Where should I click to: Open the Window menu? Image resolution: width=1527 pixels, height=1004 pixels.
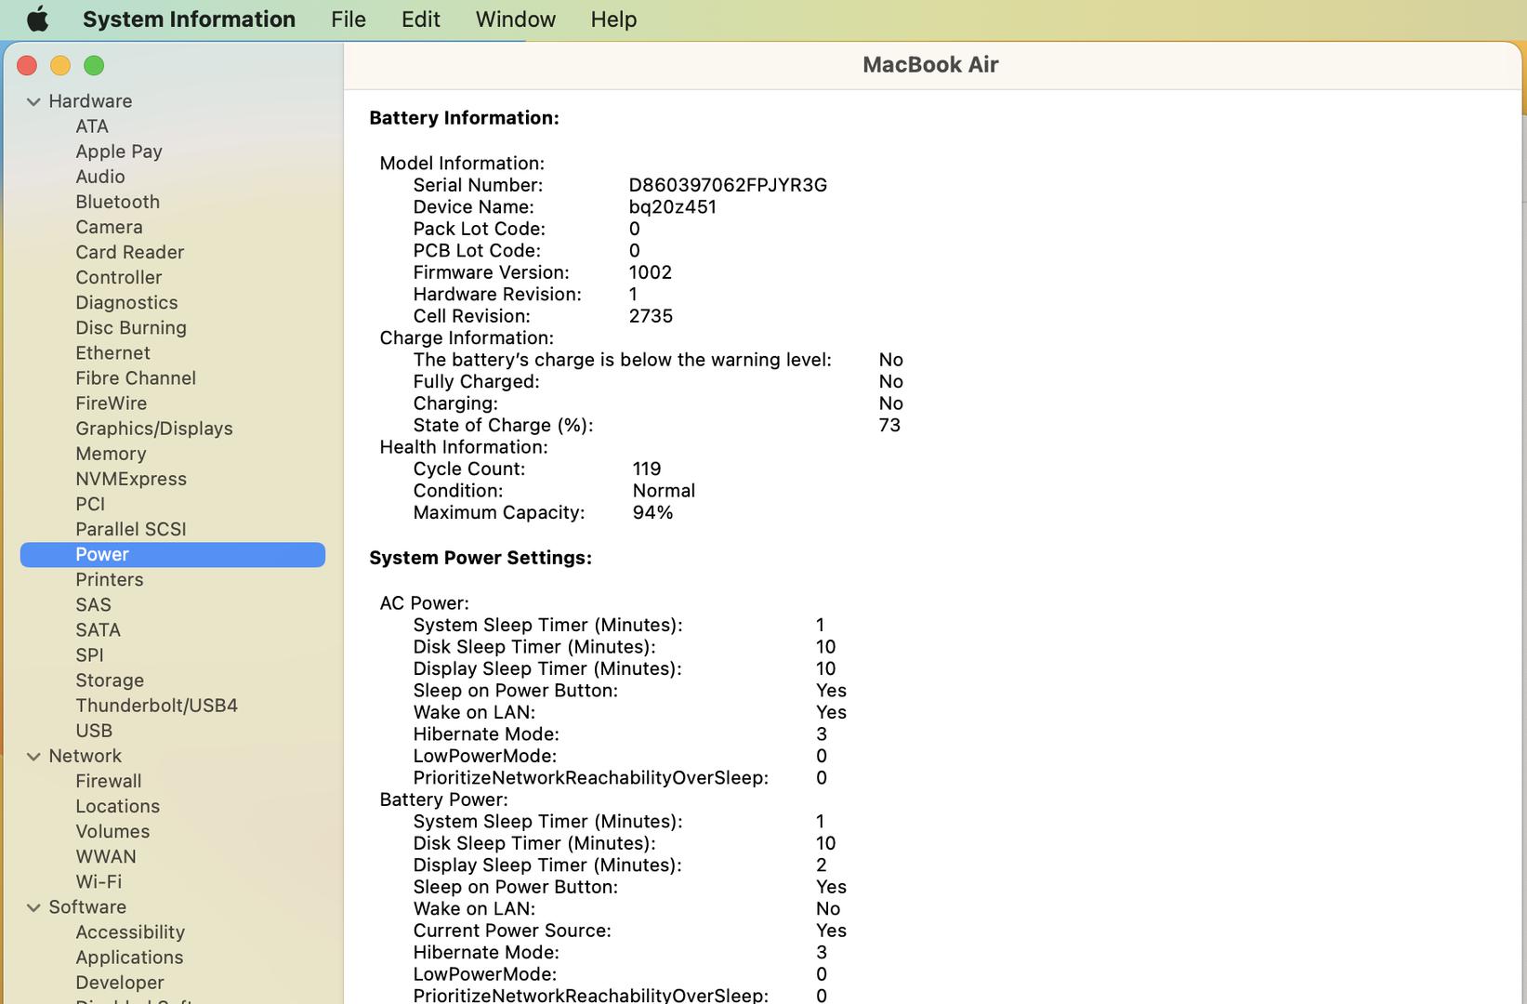pos(515,19)
